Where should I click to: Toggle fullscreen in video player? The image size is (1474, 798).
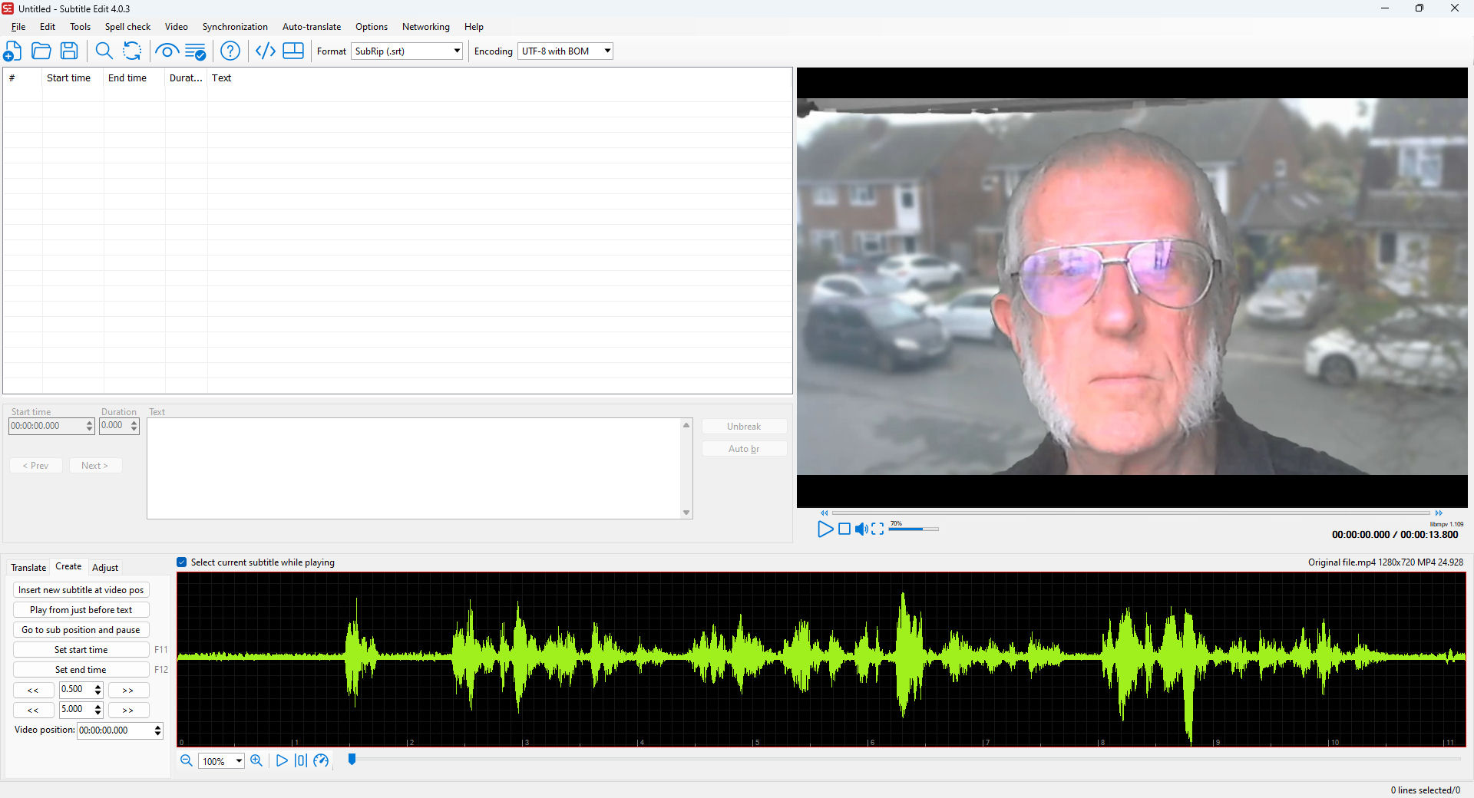(877, 529)
